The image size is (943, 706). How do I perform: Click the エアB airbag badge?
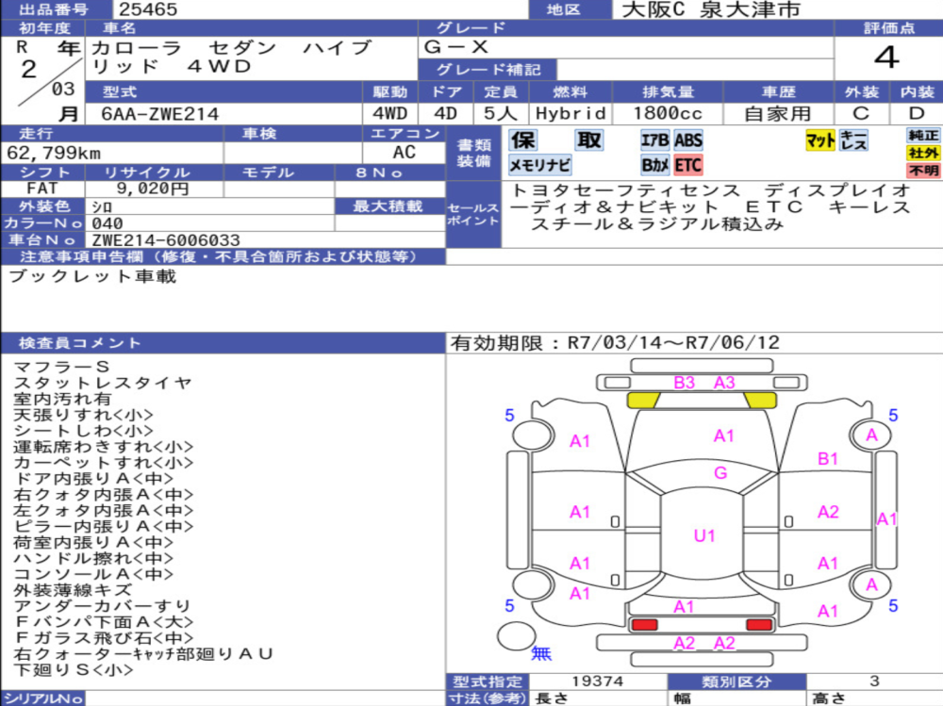tap(654, 140)
